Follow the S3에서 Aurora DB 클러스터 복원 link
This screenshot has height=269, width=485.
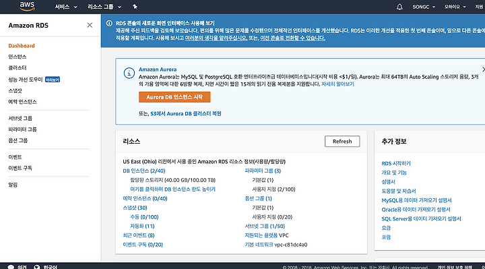[x=186, y=114]
